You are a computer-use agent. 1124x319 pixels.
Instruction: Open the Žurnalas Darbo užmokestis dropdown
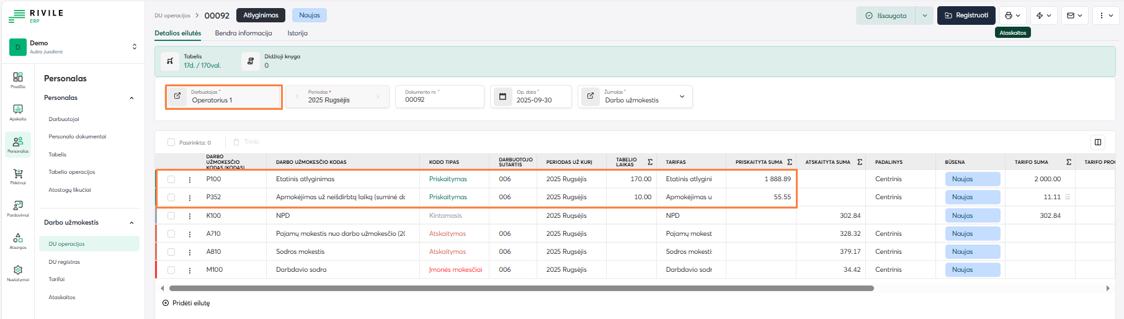coord(682,97)
